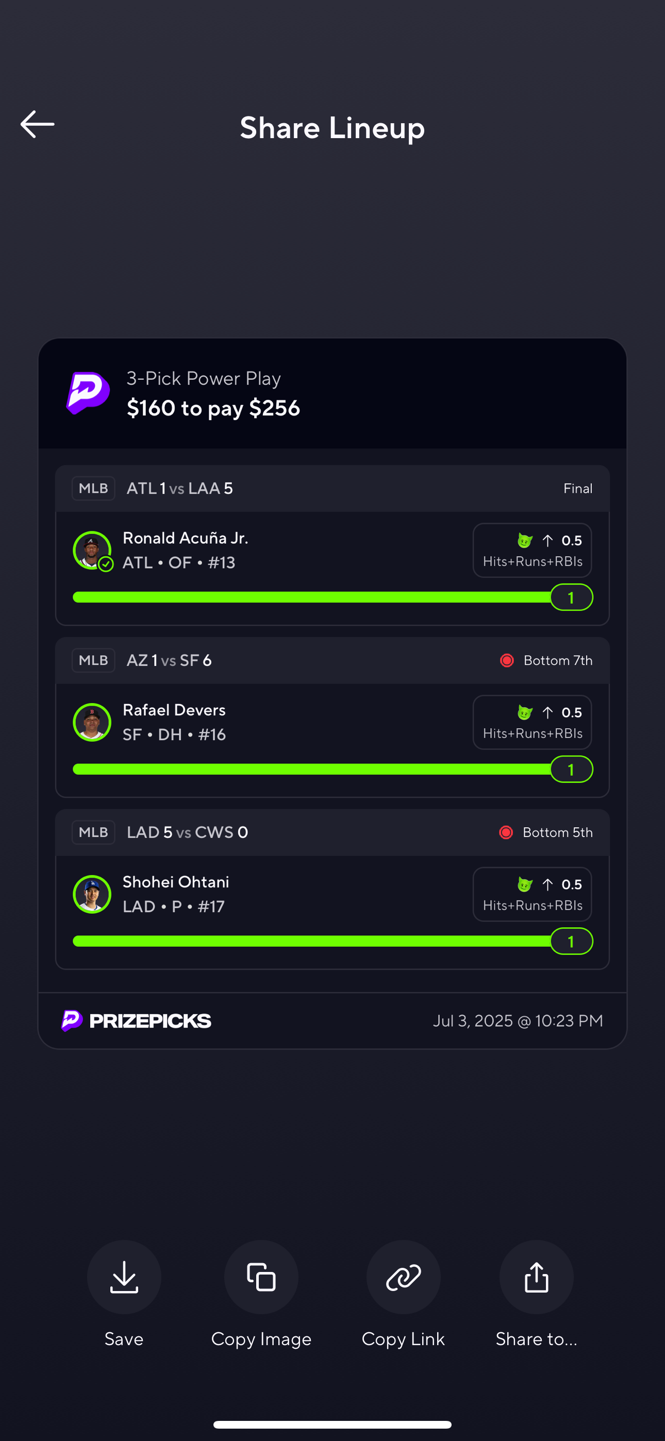
Task: Tap Acuña's Hits+Runs+RBIs progress bar
Action: [311, 597]
